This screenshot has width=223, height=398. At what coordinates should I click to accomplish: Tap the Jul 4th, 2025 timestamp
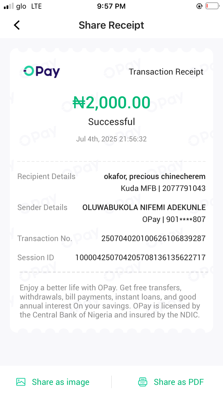pos(111,139)
